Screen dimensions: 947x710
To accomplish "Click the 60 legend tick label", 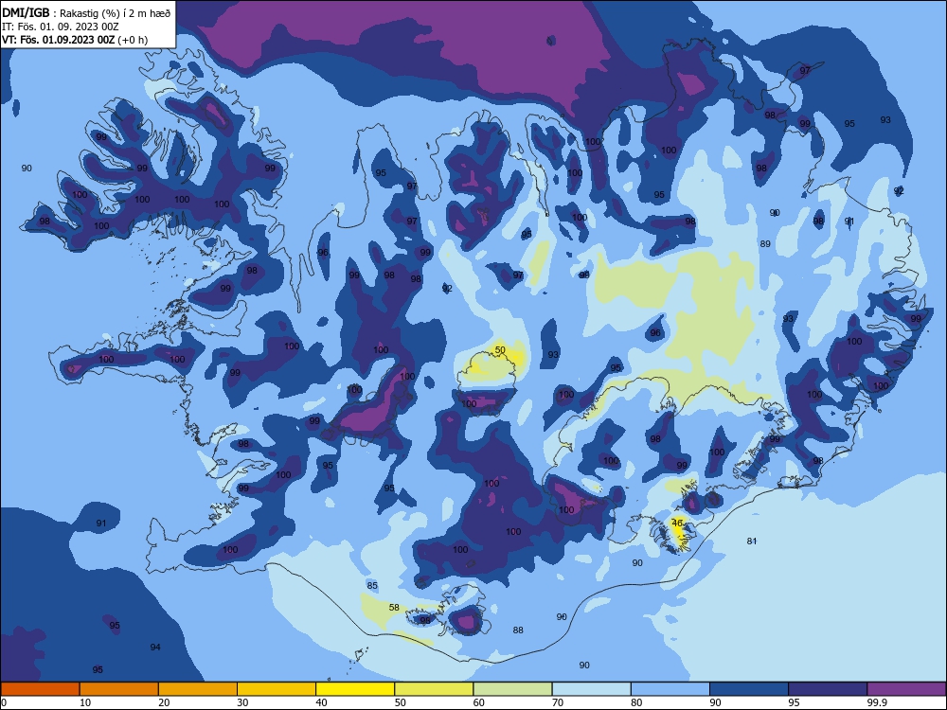I will point(479,702).
